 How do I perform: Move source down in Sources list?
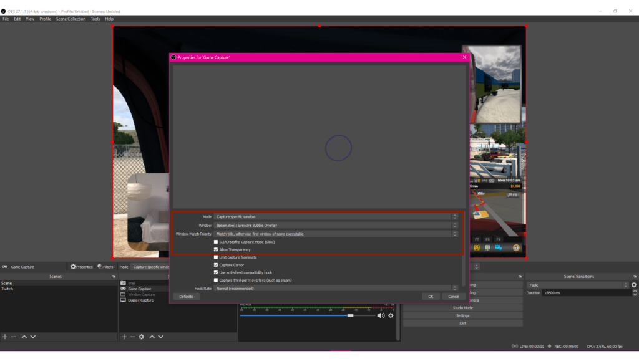click(x=161, y=337)
